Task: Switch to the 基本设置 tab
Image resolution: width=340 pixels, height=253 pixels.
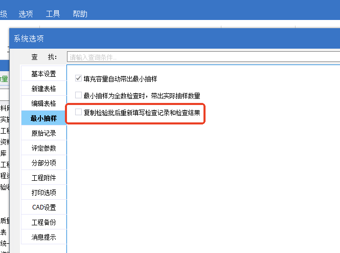Action: [x=43, y=74]
